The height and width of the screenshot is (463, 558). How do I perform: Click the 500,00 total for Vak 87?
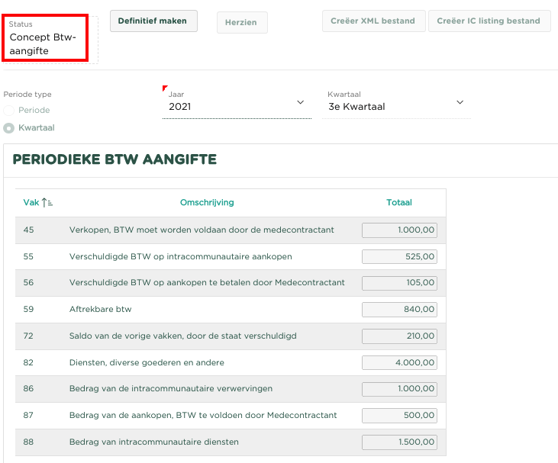coord(399,416)
